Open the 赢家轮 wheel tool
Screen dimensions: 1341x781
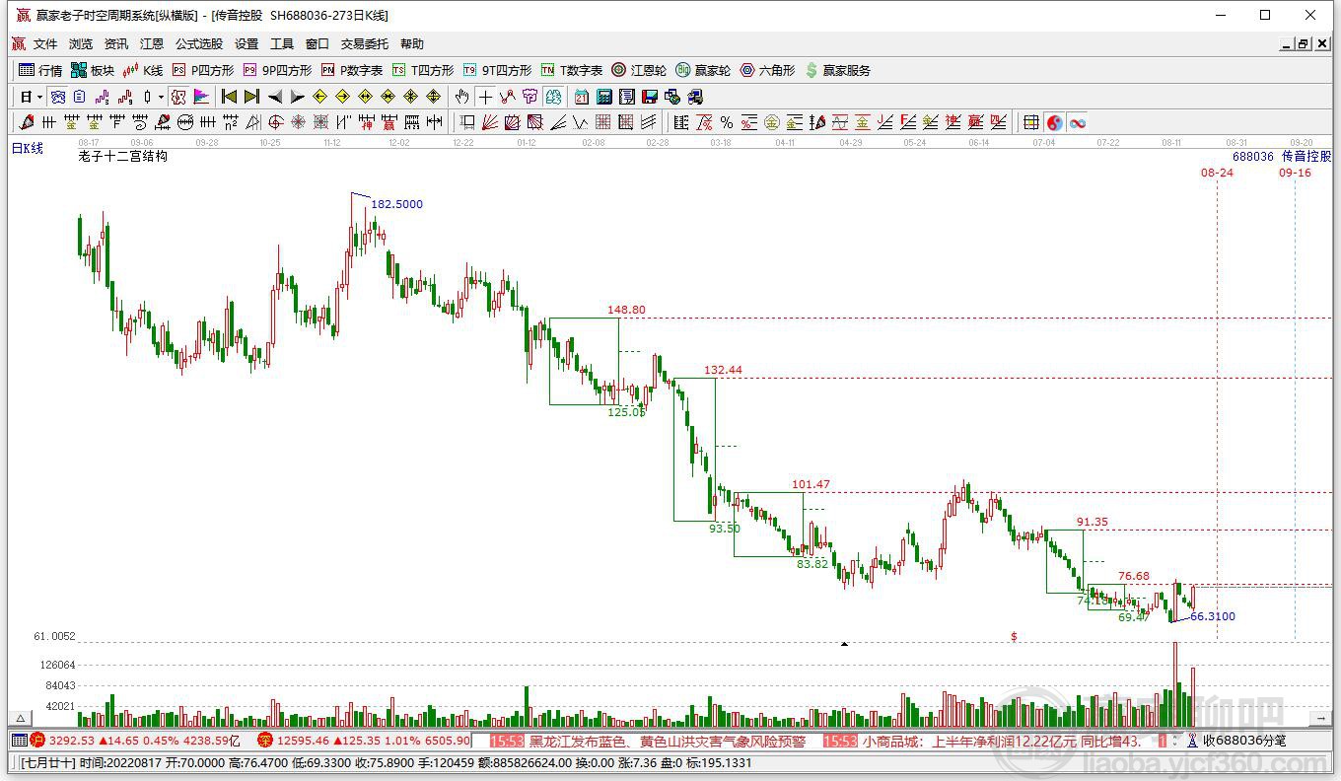pyautogui.click(x=703, y=70)
